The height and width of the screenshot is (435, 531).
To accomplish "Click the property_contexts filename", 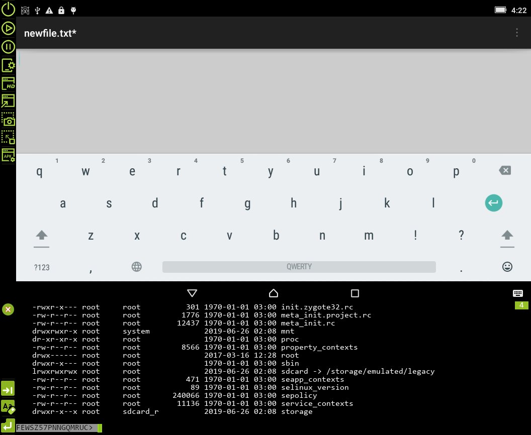I will [x=319, y=347].
